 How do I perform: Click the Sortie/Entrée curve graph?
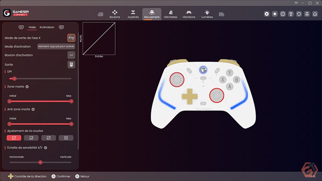click(99, 39)
